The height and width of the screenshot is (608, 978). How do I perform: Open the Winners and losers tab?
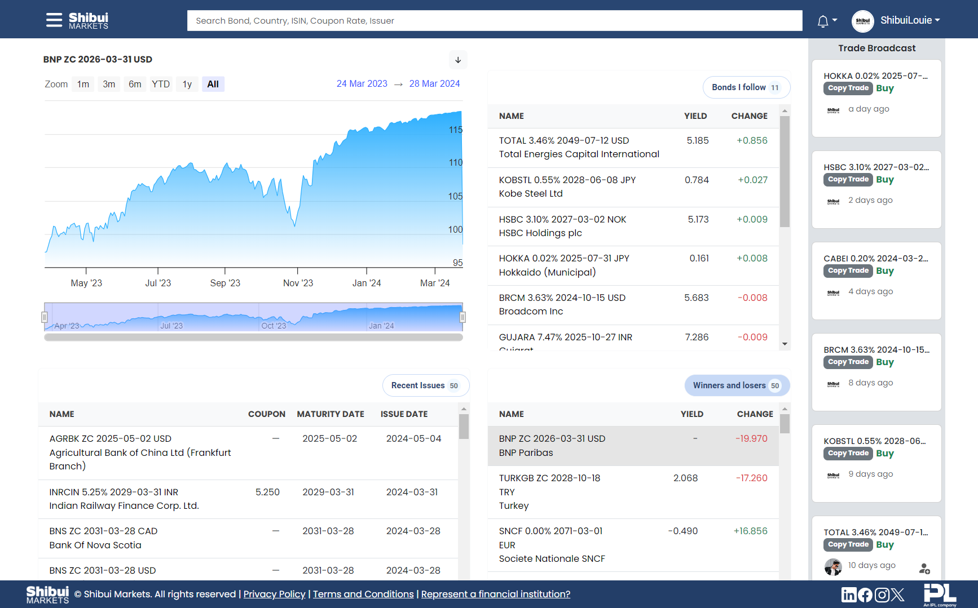pyautogui.click(x=737, y=385)
